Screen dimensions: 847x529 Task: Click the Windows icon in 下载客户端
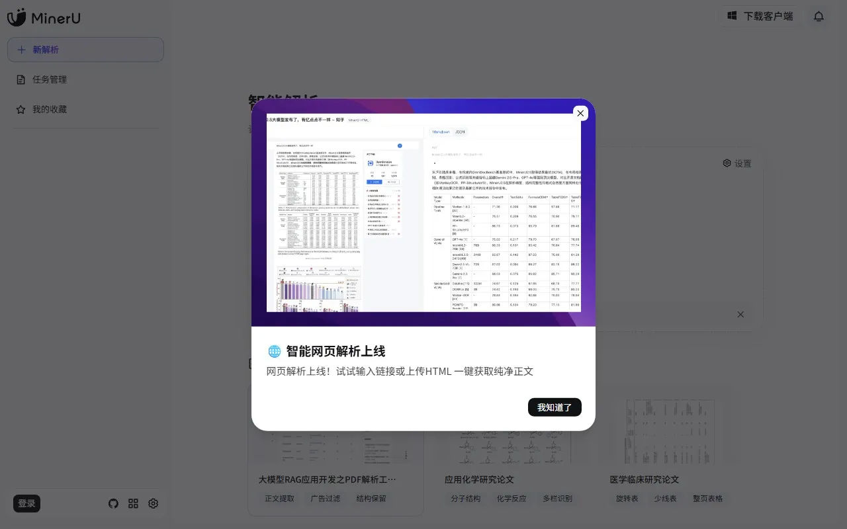(731, 16)
